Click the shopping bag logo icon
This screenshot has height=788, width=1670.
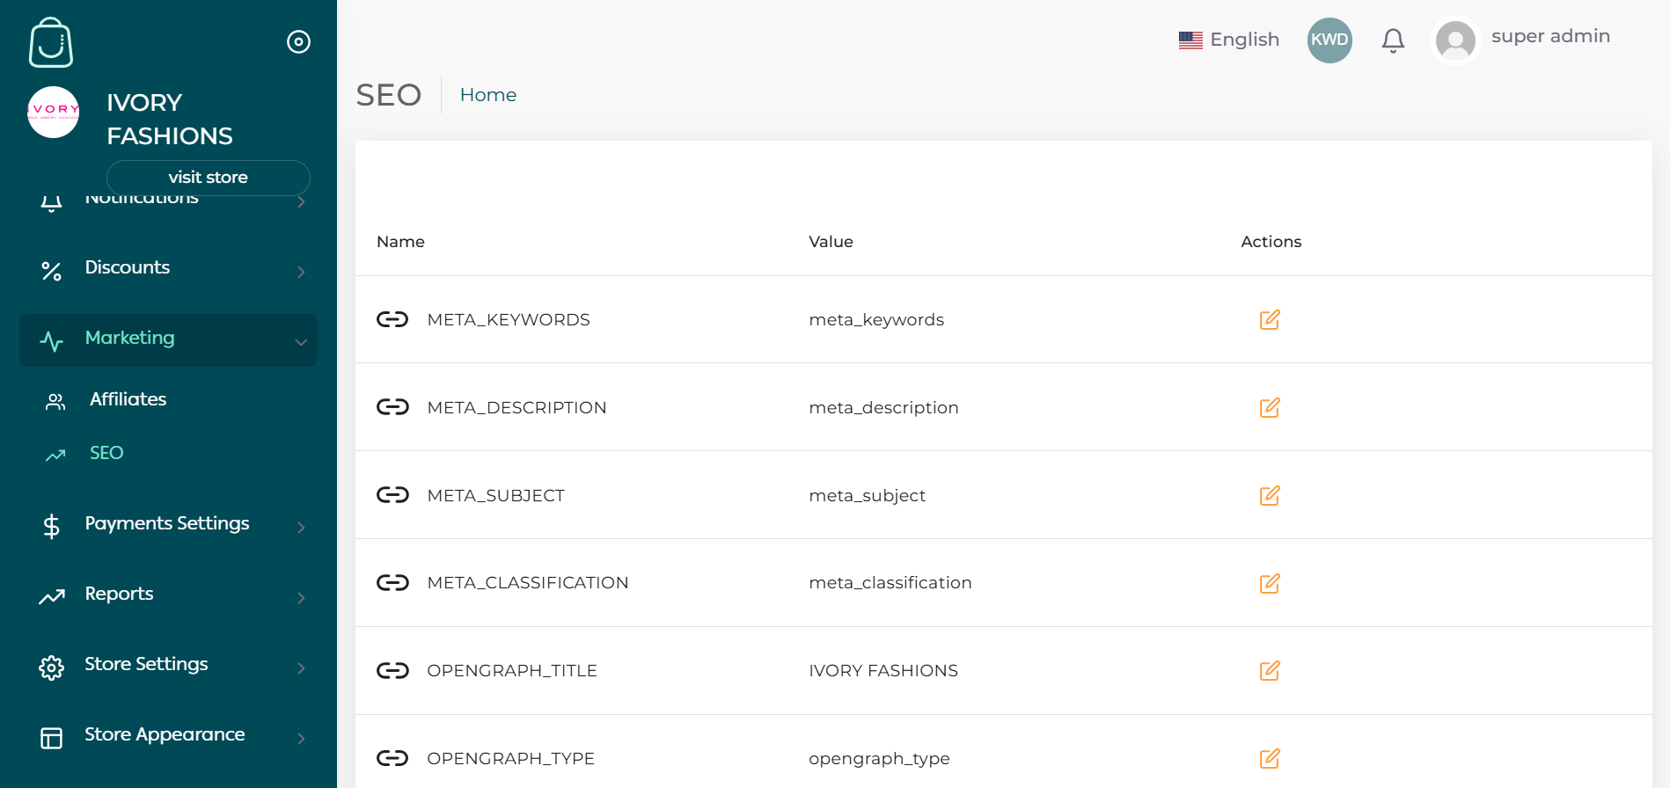[51, 42]
